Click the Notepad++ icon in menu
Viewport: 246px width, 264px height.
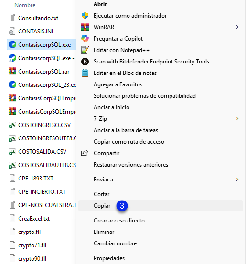click(x=85, y=50)
